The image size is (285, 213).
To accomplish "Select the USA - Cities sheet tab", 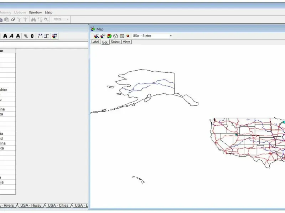I will coord(58,206).
